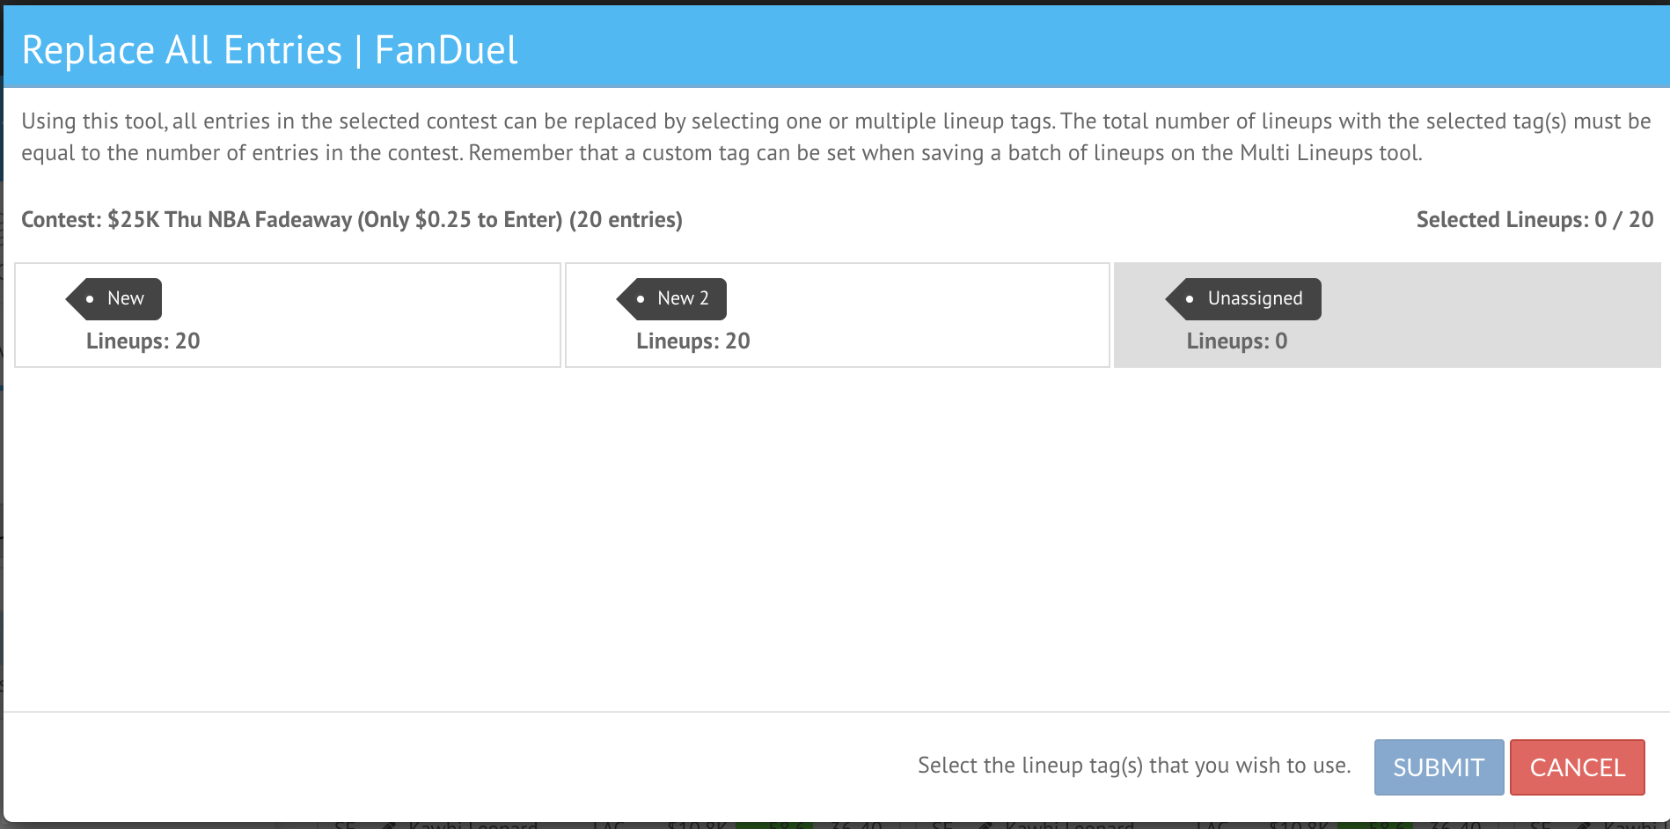Click the Selected Lineups 0 / 20 counter
This screenshot has height=829, width=1670.
pyautogui.click(x=1534, y=220)
